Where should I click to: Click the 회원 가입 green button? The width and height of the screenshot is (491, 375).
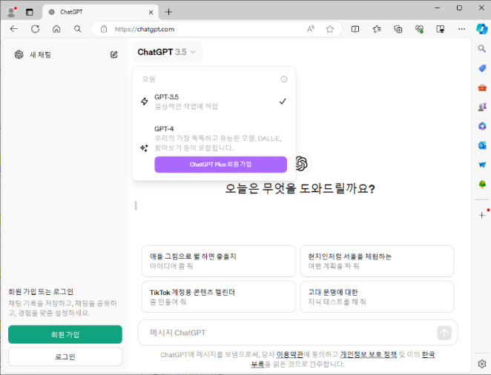65,334
